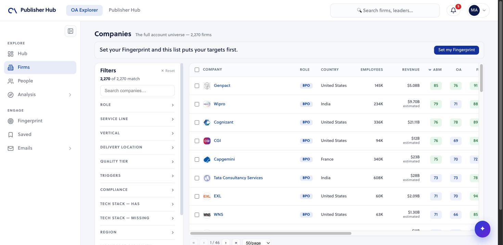This screenshot has width=503, height=245.
Task: Check the EXL row checkbox
Action: [197, 196]
